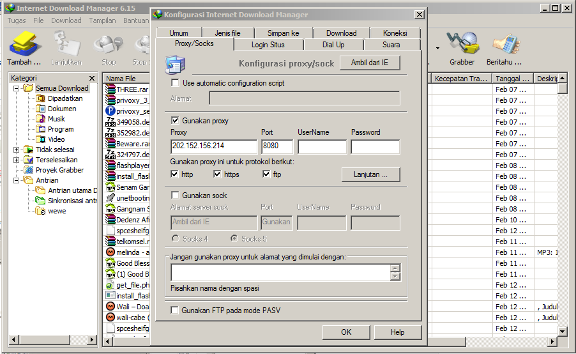Screen dimensions: 576x354
Task: Enable Gunakan FTP pada mode PASV
Action: point(174,311)
